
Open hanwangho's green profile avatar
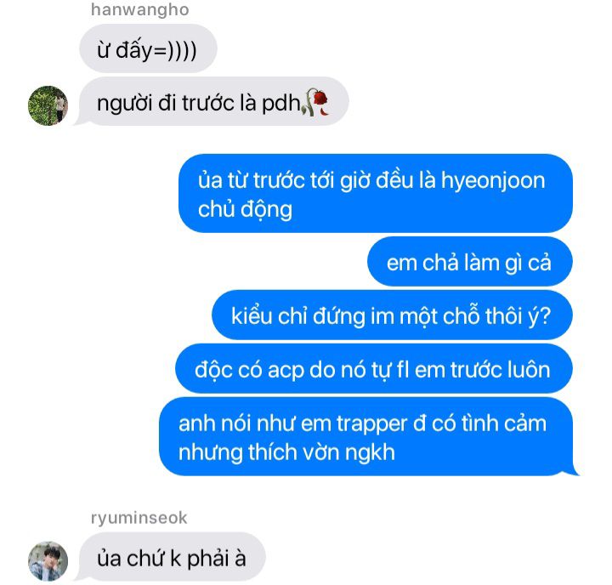(48, 105)
